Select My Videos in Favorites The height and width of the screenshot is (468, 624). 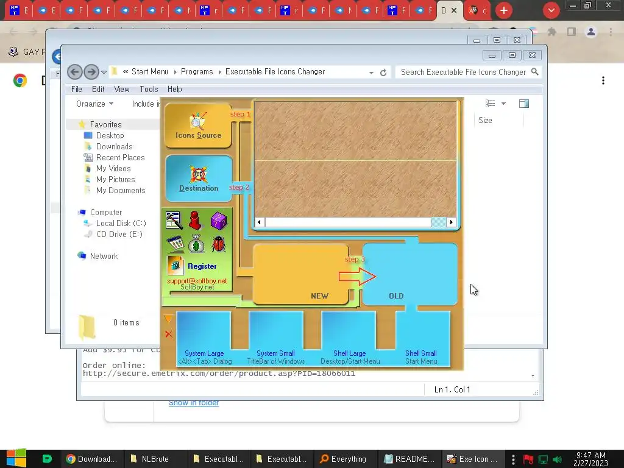(x=113, y=168)
